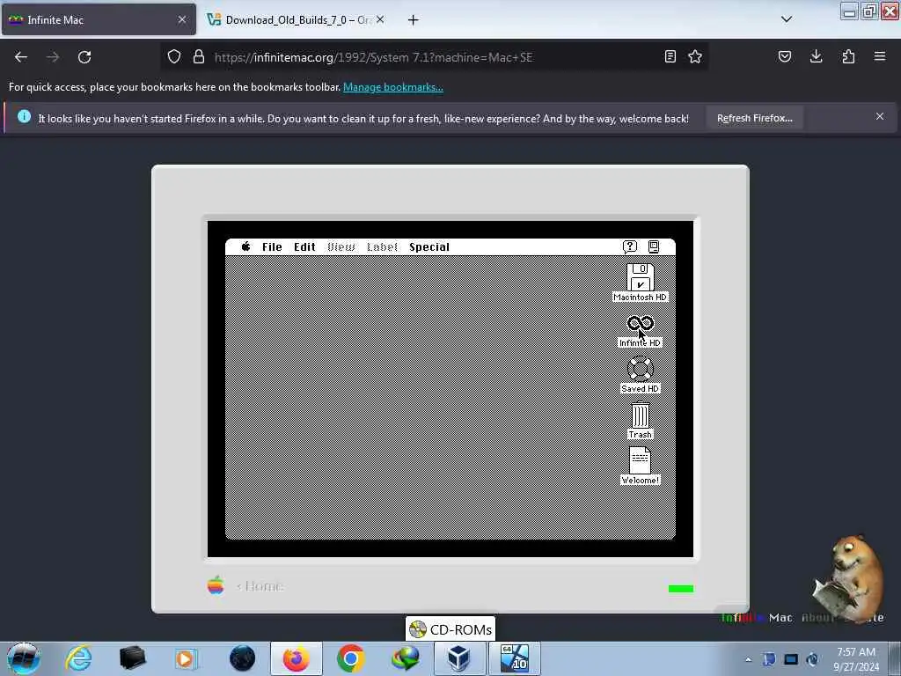This screenshot has width=901, height=676.
Task: Open Google Chrome from the taskbar
Action: (x=350, y=658)
